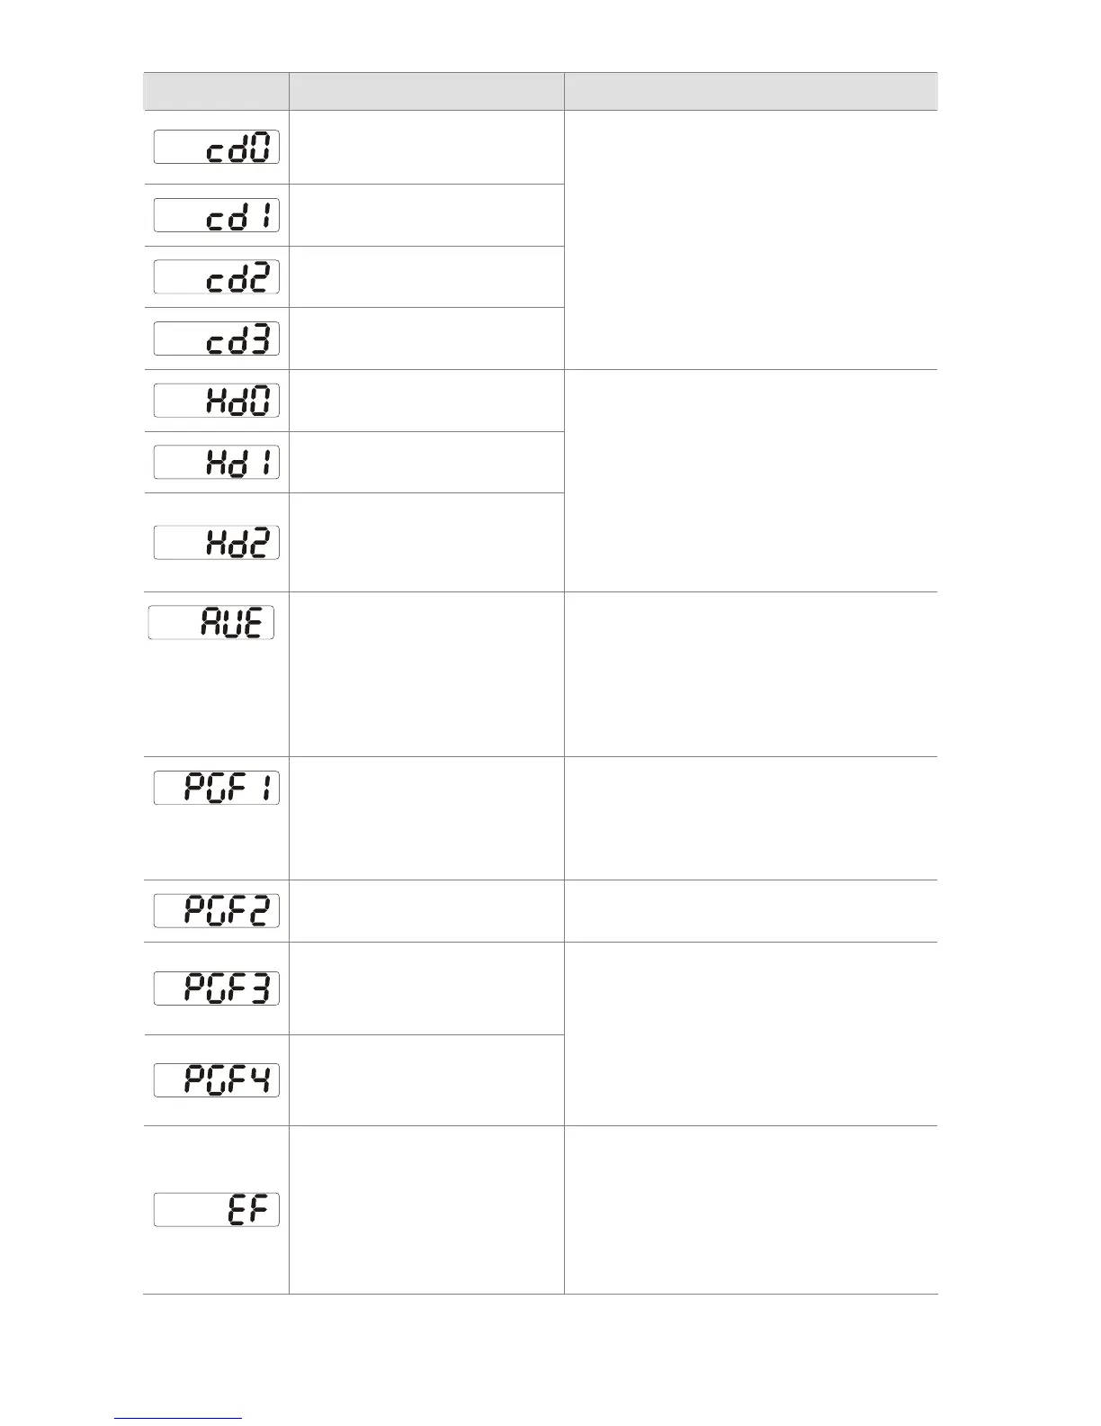The image size is (1101, 1426).
Task: Click the EF fault code display
Action: 216,1209
